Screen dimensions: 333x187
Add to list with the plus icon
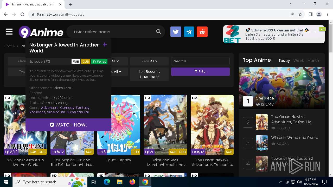coord(105,45)
